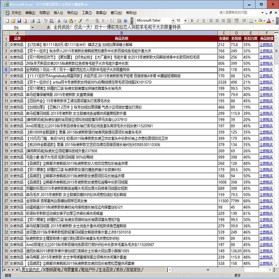Open the Paste options dropdown arrow
The image size is (279, 279).
(75, 21)
